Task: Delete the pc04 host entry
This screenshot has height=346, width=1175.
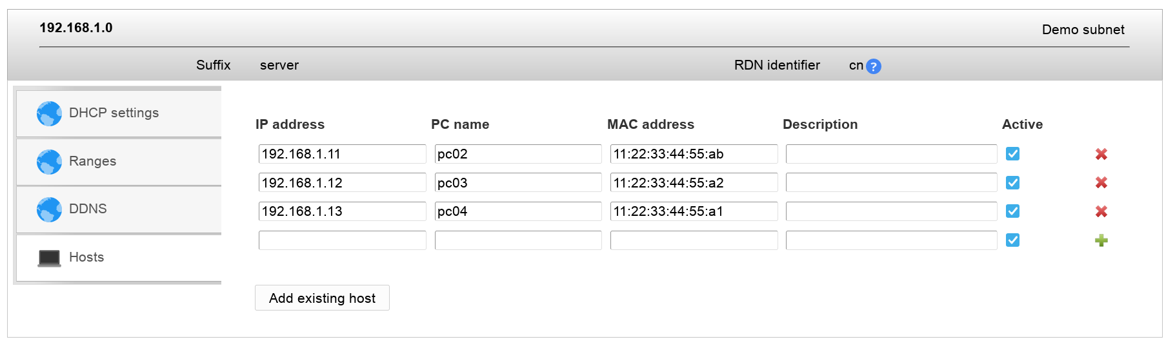Action: 1101,211
